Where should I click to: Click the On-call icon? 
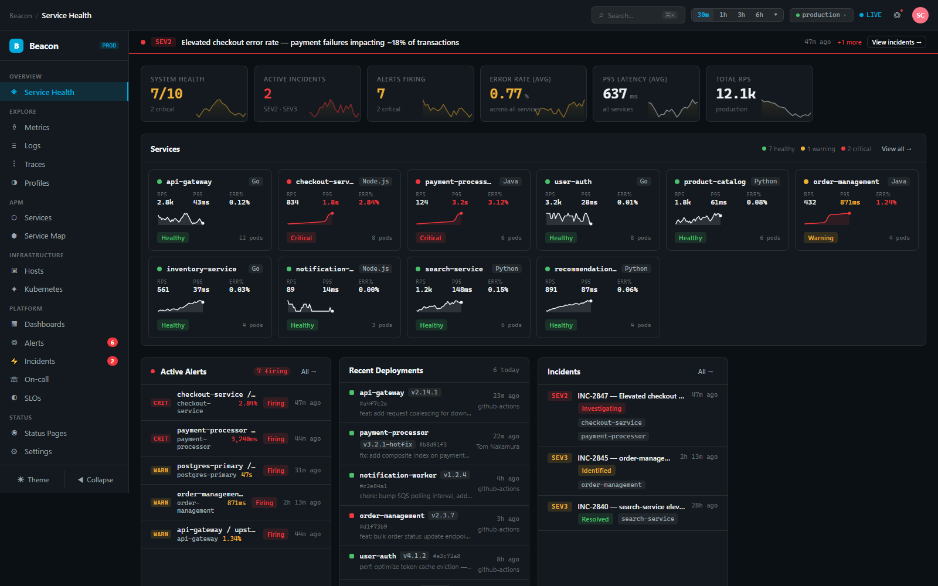(14, 379)
